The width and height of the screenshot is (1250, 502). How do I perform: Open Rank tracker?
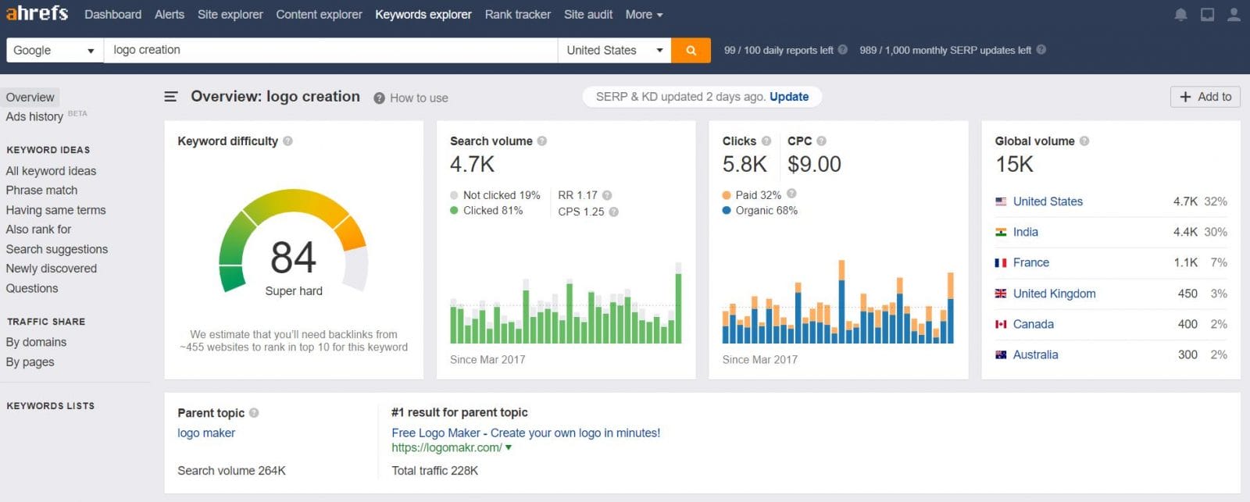click(x=518, y=15)
